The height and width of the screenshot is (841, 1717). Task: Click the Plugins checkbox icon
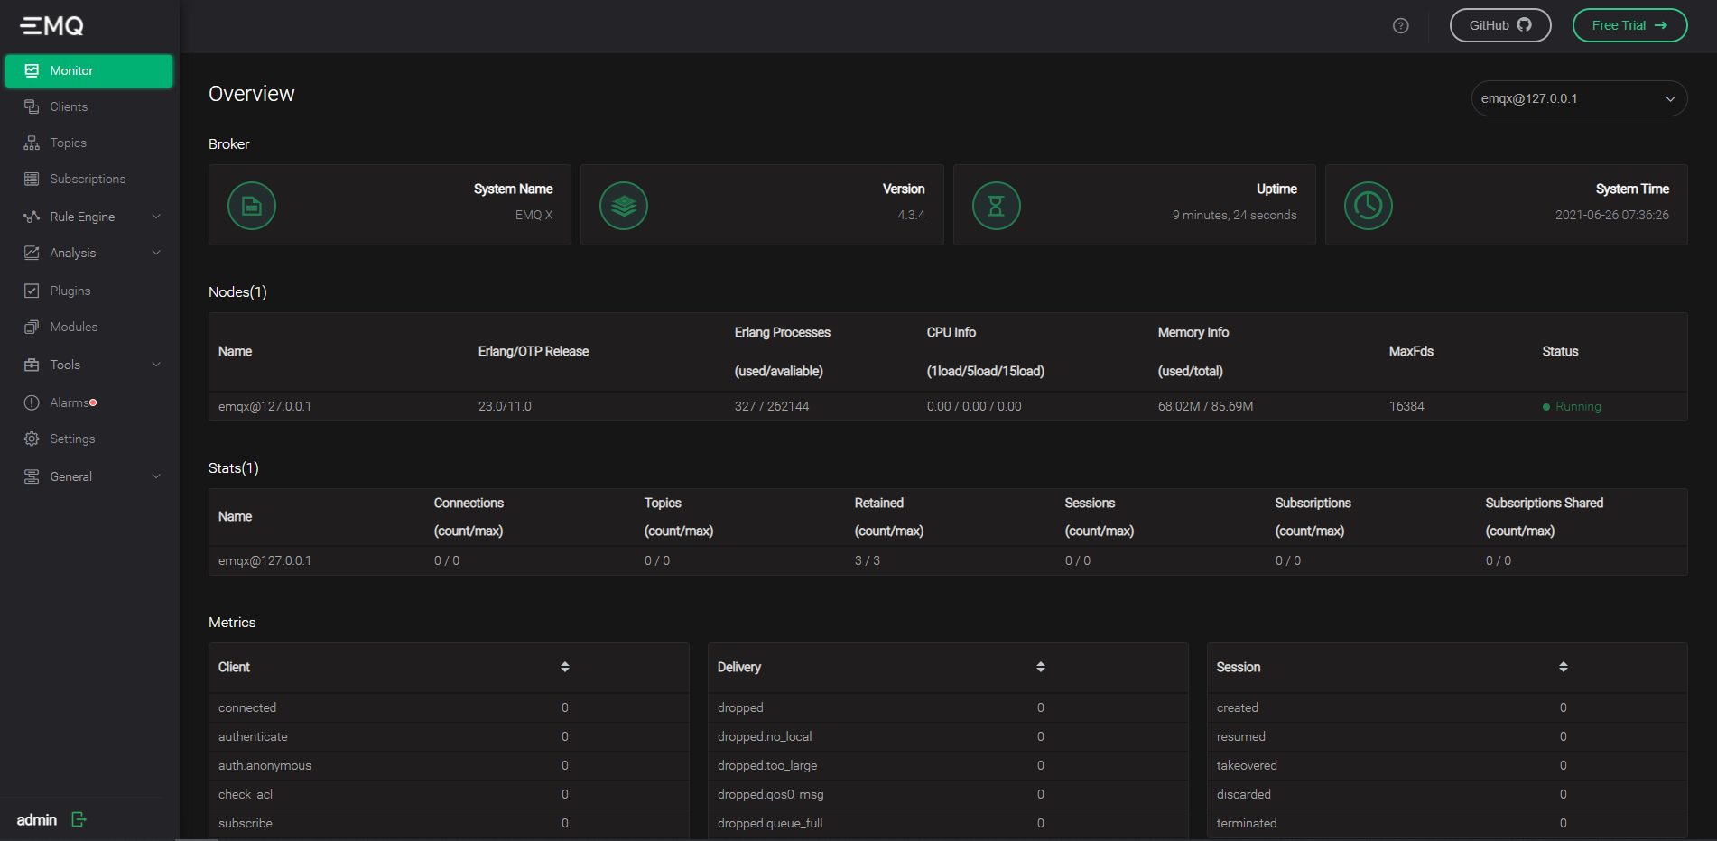point(32,291)
